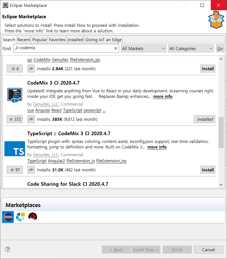Install the plugin with 2.84K installs
This screenshot has width=227, height=259.
pos(208,69)
